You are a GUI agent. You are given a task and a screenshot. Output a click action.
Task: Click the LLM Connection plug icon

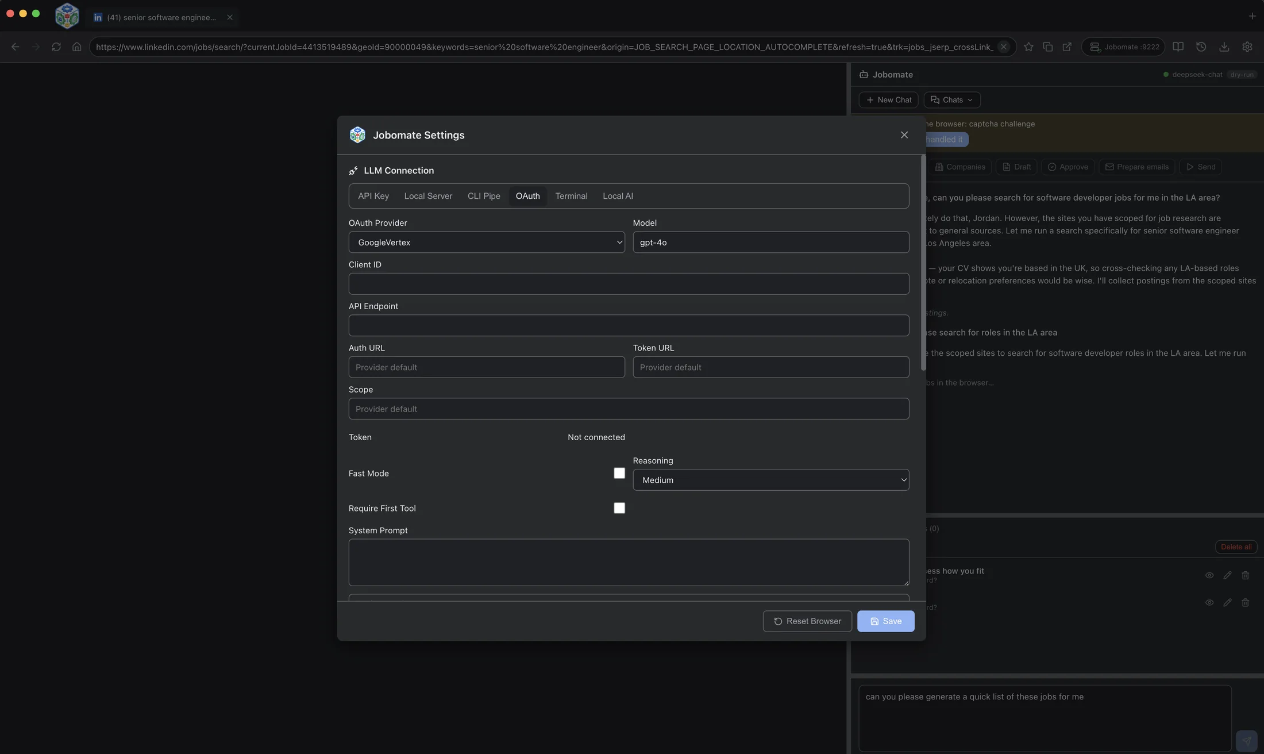click(353, 171)
